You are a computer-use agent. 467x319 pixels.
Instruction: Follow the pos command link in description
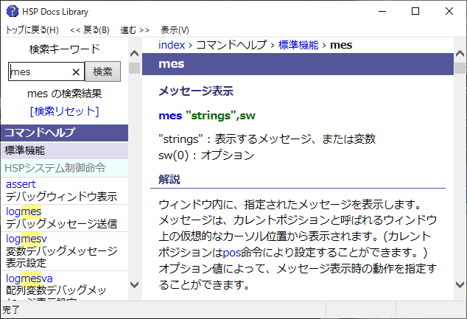pos(231,251)
